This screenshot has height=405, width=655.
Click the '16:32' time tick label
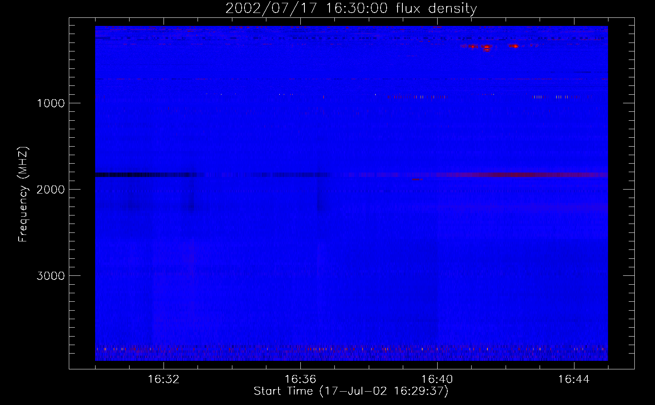164,379
